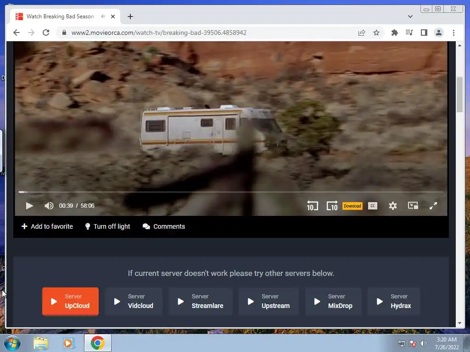470x352 pixels.
Task: Switch to the Upstream server
Action: pos(269,301)
